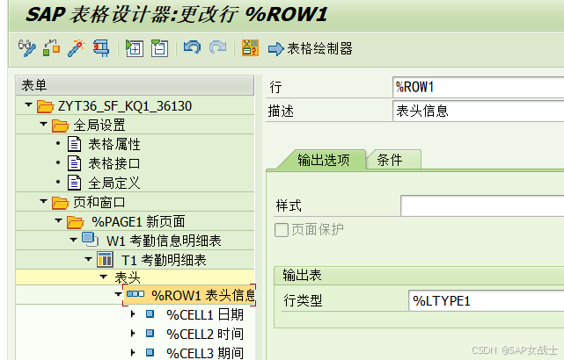Expand the %CELL1 日期 cell

[x=133, y=314]
